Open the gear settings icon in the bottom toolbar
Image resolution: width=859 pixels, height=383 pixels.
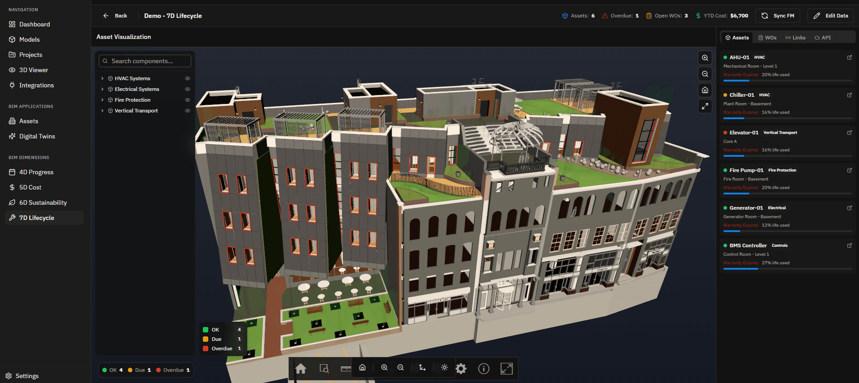(461, 368)
